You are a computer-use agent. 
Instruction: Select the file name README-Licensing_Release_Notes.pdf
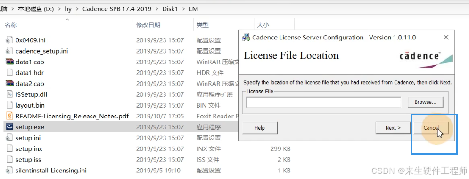click(x=72, y=116)
